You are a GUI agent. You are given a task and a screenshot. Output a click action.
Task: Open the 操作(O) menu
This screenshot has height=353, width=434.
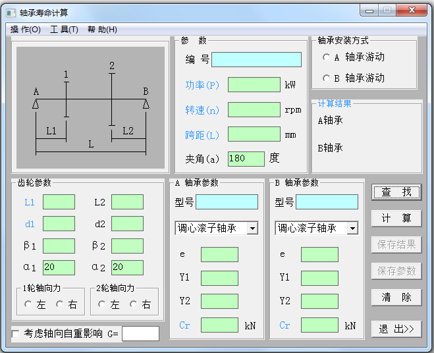pos(26,30)
